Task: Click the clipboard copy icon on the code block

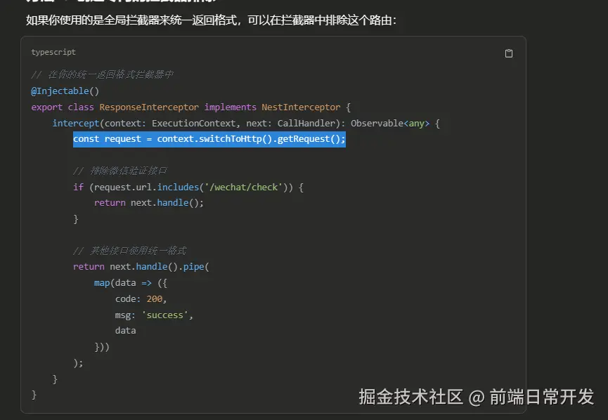Action: (x=509, y=53)
